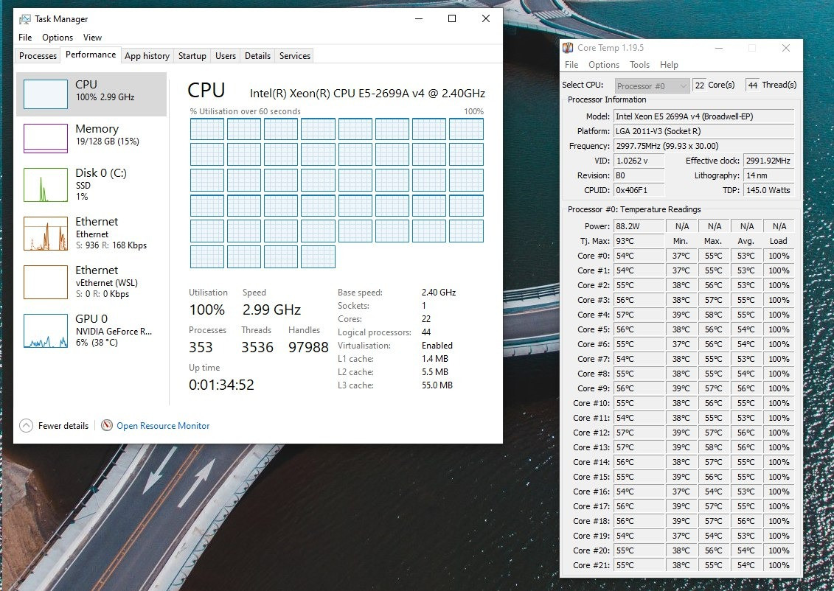Click Open Resource Monitor link
Viewport: 834px width, 591px height.
[x=163, y=426]
